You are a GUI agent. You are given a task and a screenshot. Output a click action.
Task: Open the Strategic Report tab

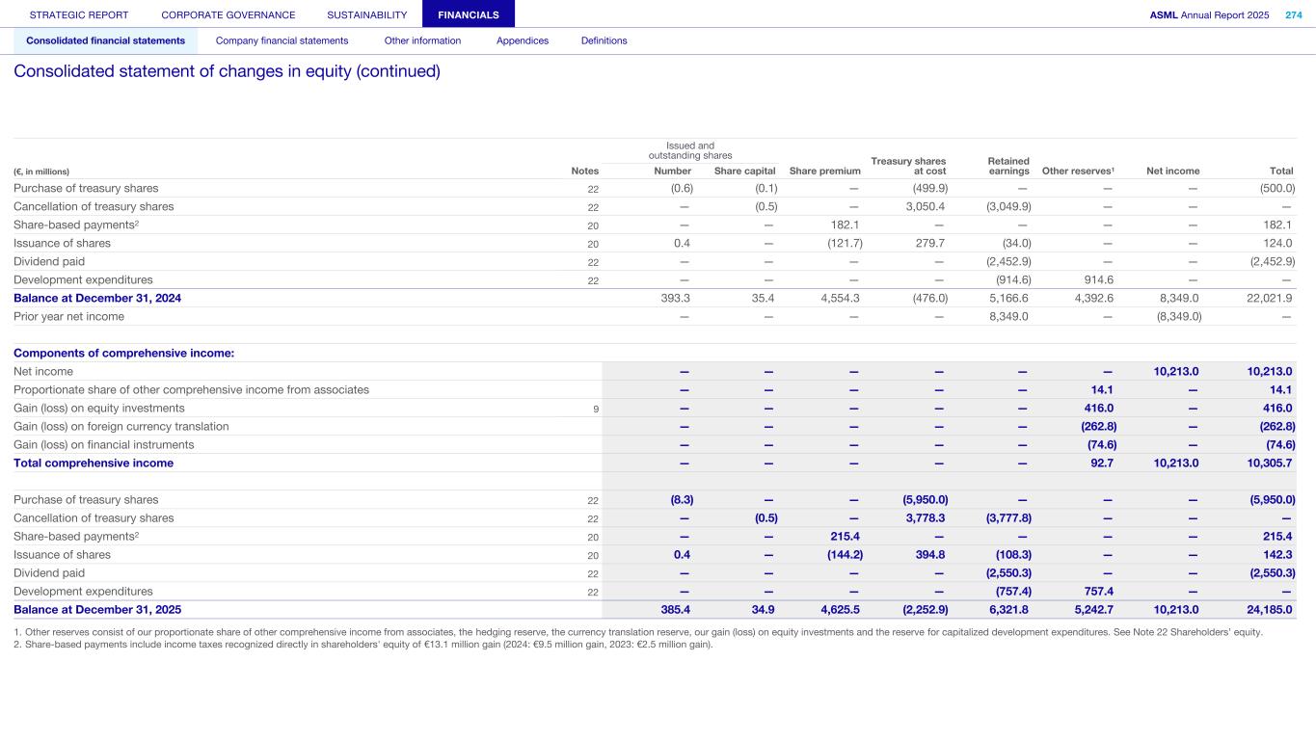pos(79,15)
